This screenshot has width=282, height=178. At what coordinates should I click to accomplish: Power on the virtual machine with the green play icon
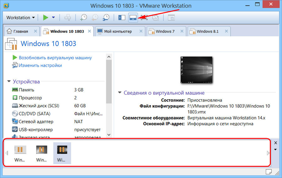click(x=45, y=18)
